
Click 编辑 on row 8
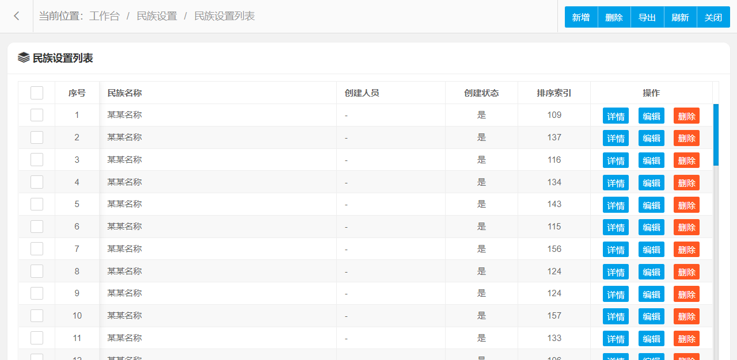click(x=651, y=272)
